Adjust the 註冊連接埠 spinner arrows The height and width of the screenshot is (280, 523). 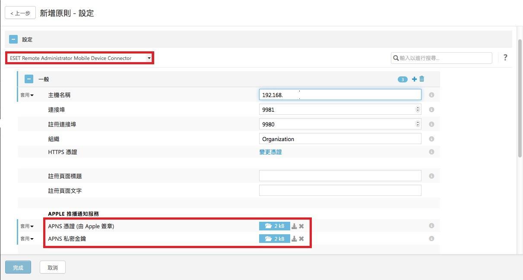click(x=418, y=124)
